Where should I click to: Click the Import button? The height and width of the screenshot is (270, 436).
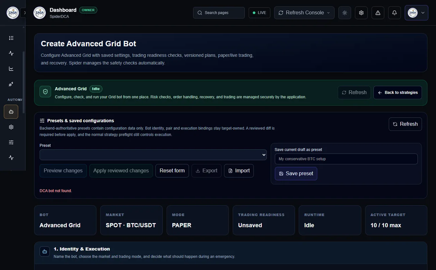pos(239,171)
